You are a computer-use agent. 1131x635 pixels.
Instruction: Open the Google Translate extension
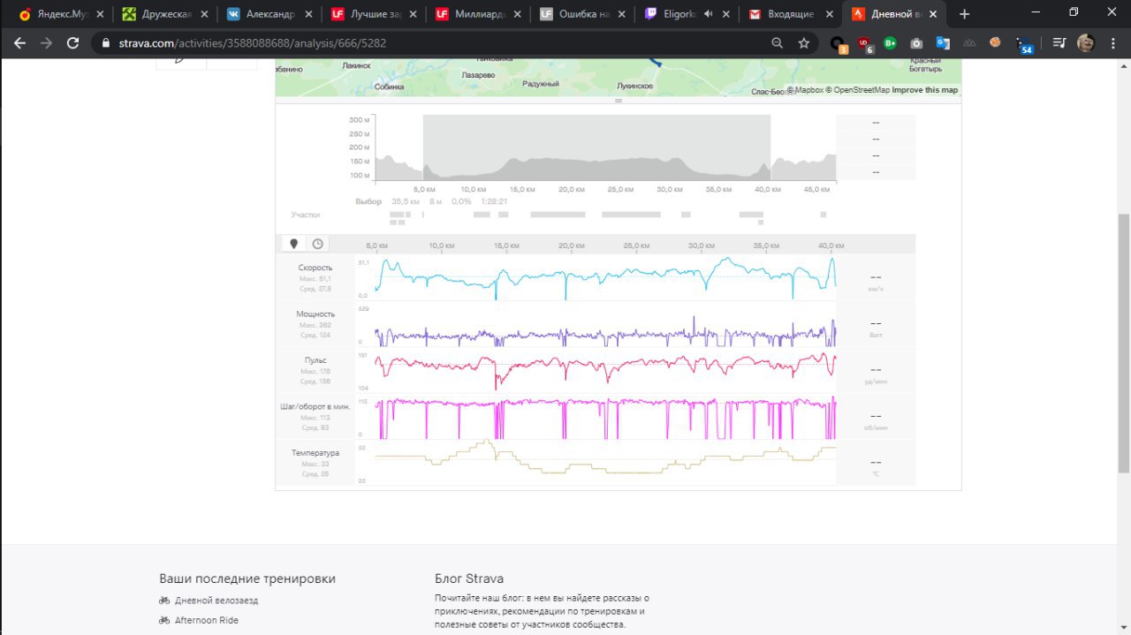click(943, 42)
